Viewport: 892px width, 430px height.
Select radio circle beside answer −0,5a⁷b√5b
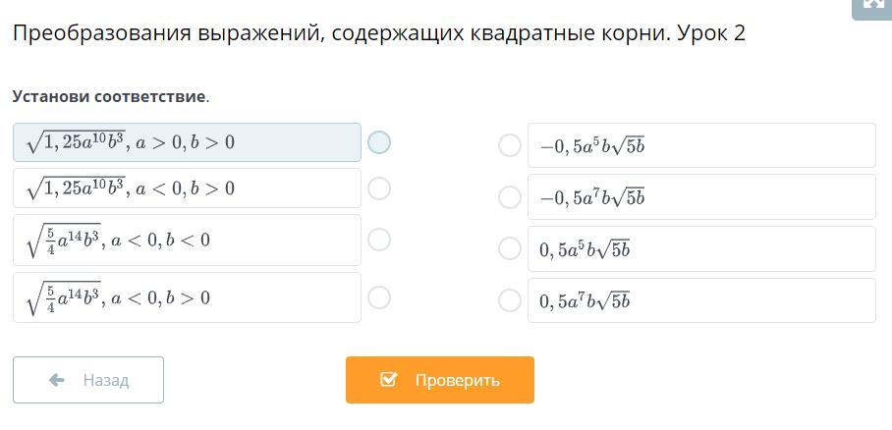pyautogui.click(x=509, y=197)
